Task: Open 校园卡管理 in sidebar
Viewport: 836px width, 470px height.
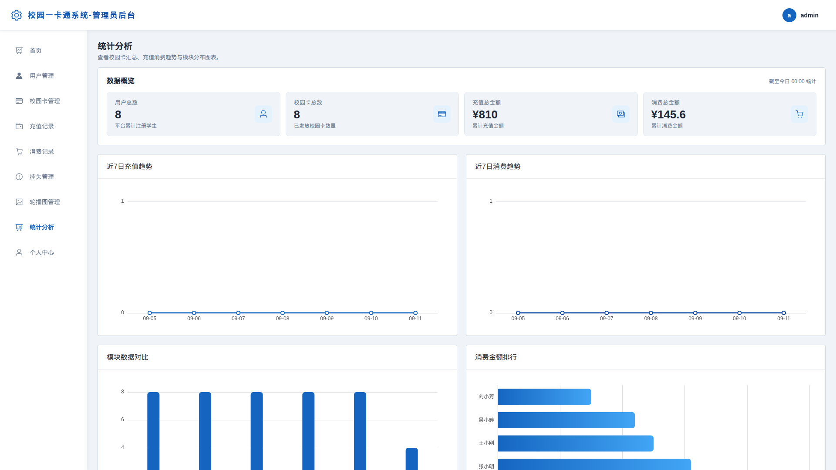Action: [44, 101]
